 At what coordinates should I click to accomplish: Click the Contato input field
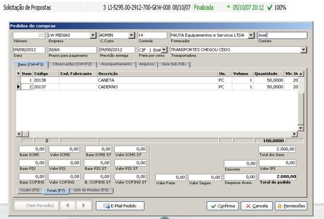coord(281,35)
